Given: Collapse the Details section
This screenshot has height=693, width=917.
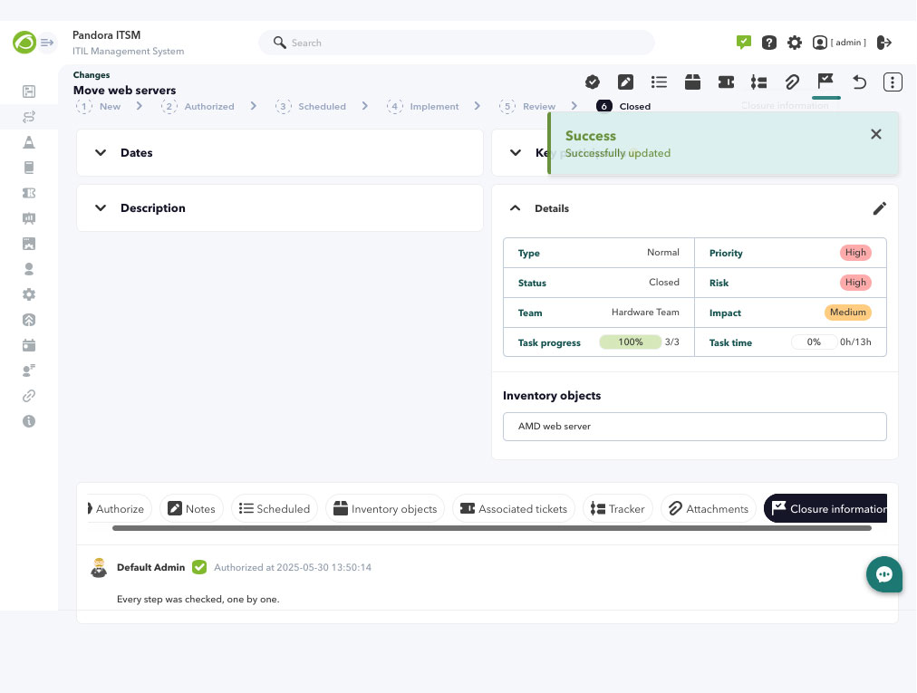Looking at the screenshot, I should [516, 208].
